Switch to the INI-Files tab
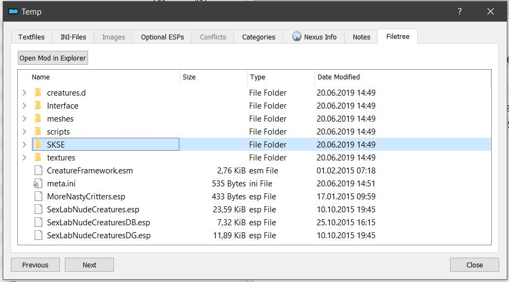 tap(73, 37)
